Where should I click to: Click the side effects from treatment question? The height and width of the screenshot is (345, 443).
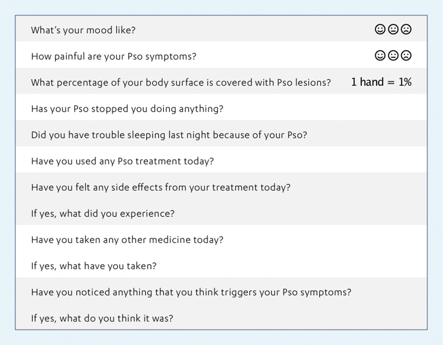tap(160, 187)
